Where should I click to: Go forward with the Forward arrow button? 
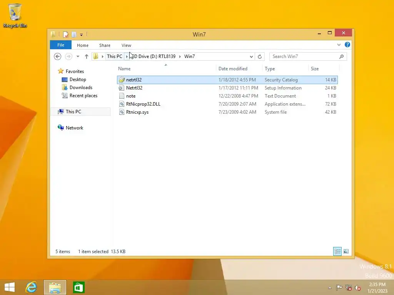click(x=68, y=56)
